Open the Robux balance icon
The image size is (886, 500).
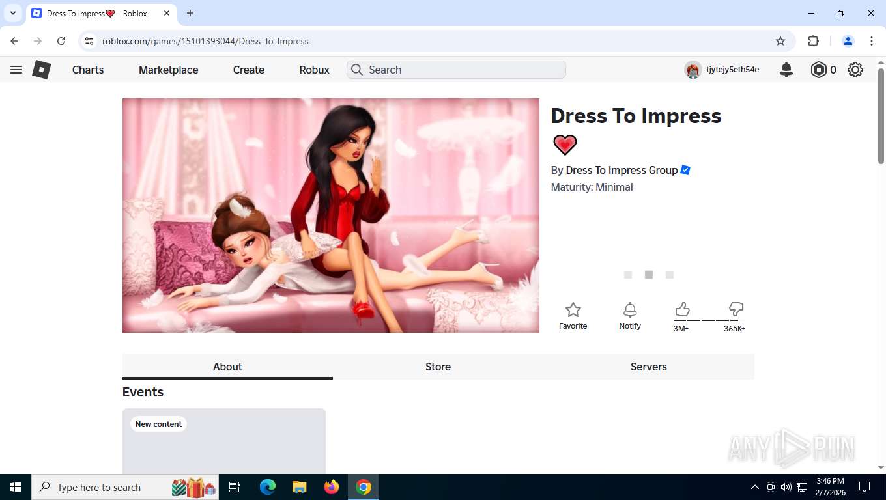coord(818,70)
